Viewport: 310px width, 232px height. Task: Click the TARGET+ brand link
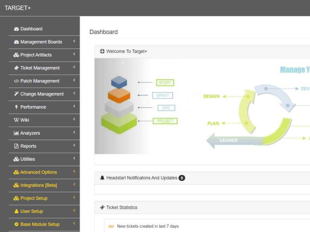tap(18, 8)
